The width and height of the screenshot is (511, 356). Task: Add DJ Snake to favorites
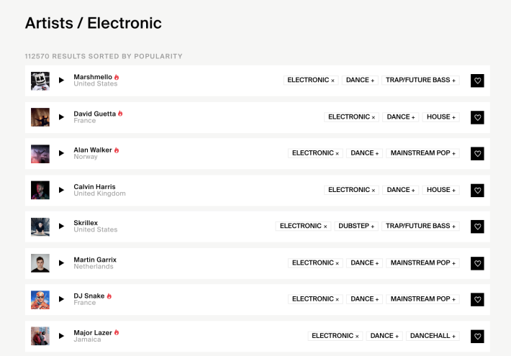[477, 300]
